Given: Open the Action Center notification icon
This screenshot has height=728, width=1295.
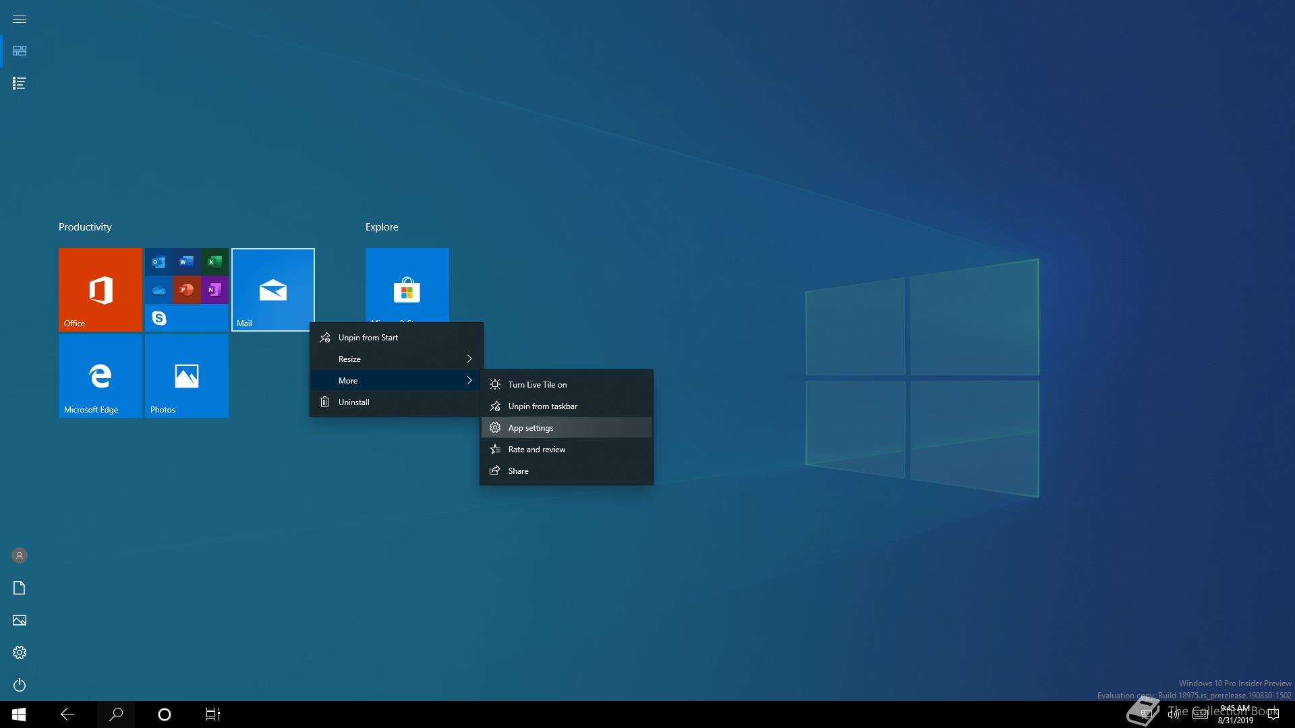Looking at the screenshot, I should (1273, 715).
